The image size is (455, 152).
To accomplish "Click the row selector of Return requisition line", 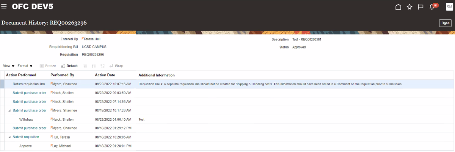I will click(2, 84).
